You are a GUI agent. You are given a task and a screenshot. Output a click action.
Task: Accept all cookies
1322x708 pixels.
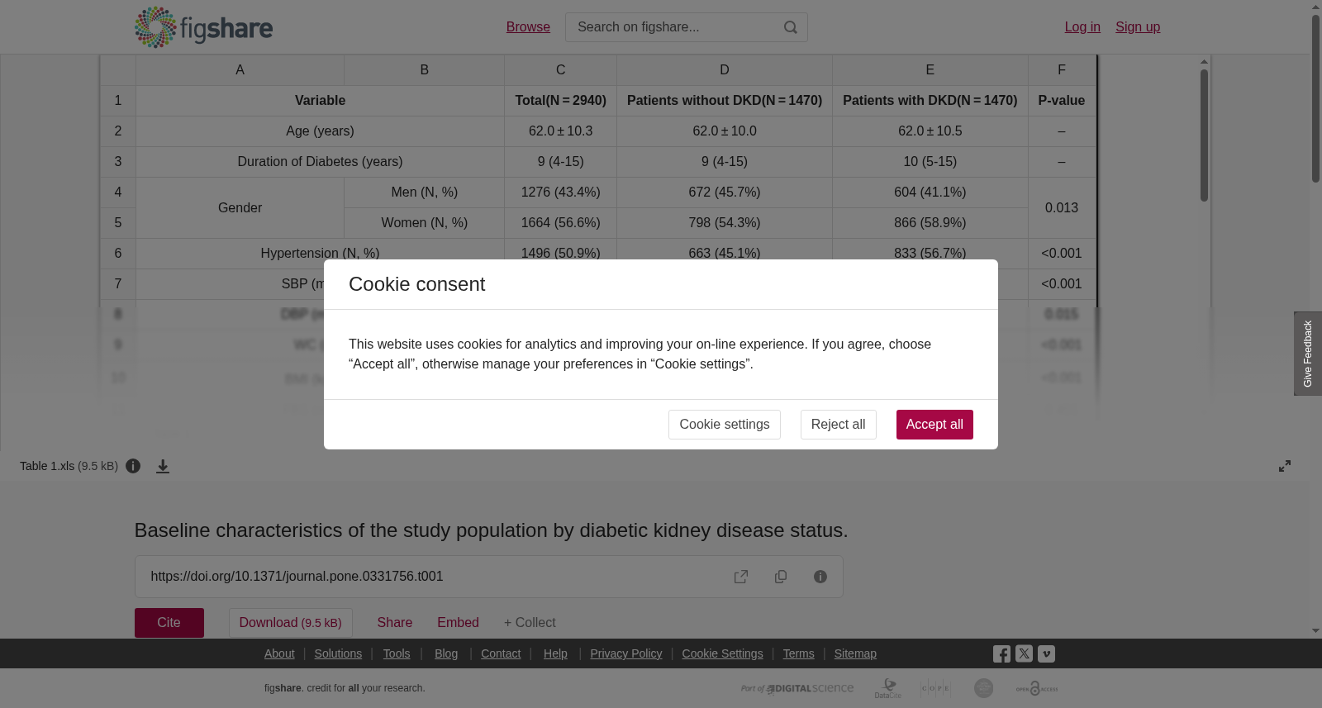click(x=934, y=425)
